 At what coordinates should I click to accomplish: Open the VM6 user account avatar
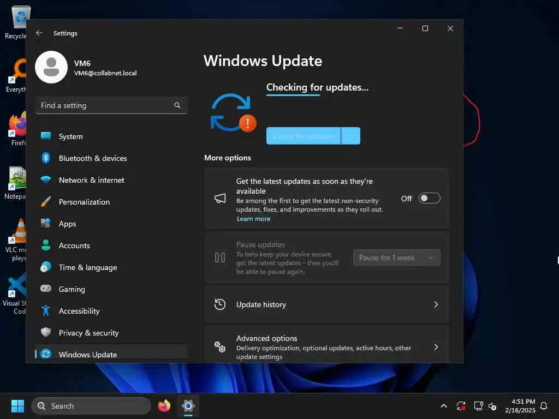click(x=51, y=67)
